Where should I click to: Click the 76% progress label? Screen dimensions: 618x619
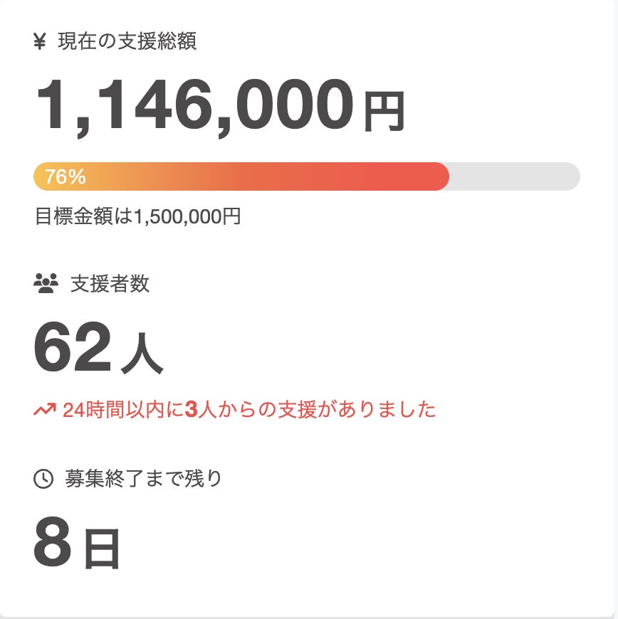tap(65, 177)
